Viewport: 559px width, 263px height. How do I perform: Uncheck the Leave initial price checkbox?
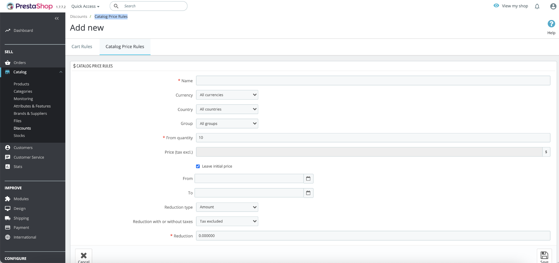pyautogui.click(x=198, y=166)
